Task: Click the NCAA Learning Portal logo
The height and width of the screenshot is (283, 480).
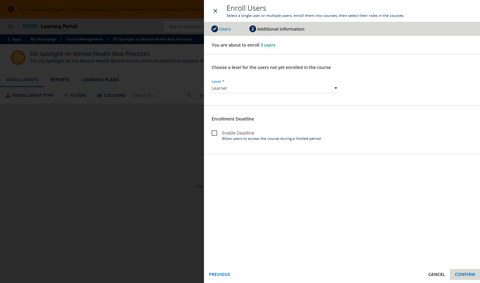Action: click(x=50, y=26)
